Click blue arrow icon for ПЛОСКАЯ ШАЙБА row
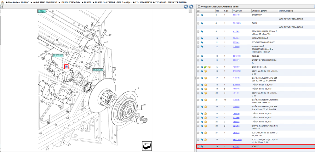315x152 pixels. (x=202, y=31)
